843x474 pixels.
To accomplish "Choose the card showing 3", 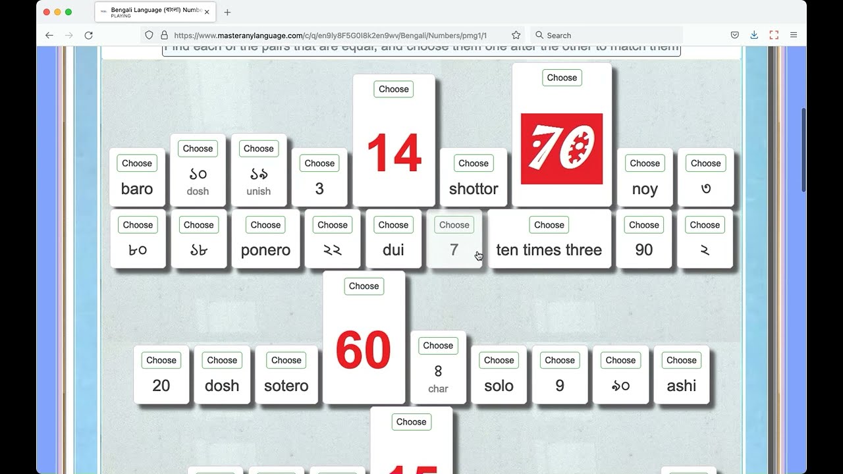I will pos(319,163).
